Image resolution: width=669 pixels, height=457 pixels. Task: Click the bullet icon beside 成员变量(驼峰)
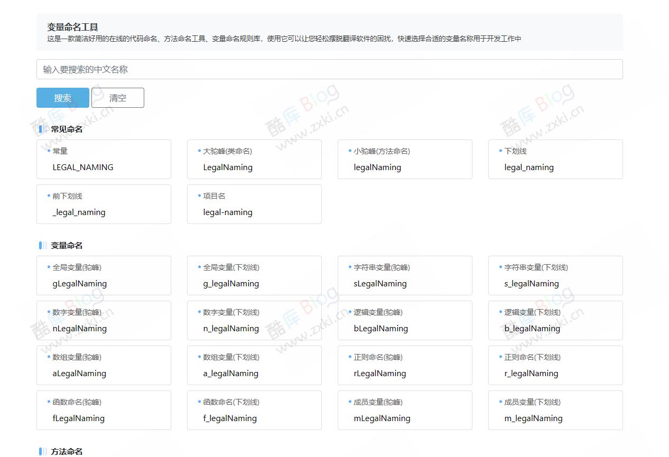click(350, 402)
